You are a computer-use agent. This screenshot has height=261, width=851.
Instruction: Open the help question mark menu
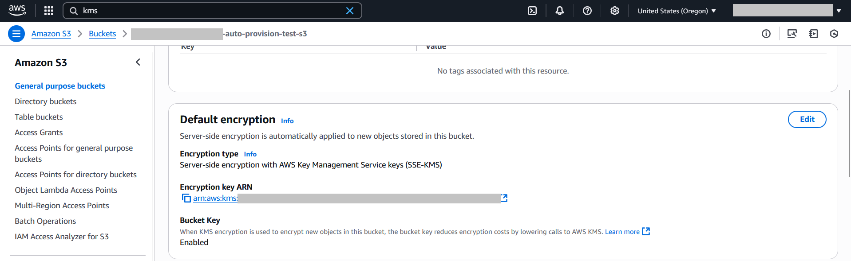coord(587,11)
